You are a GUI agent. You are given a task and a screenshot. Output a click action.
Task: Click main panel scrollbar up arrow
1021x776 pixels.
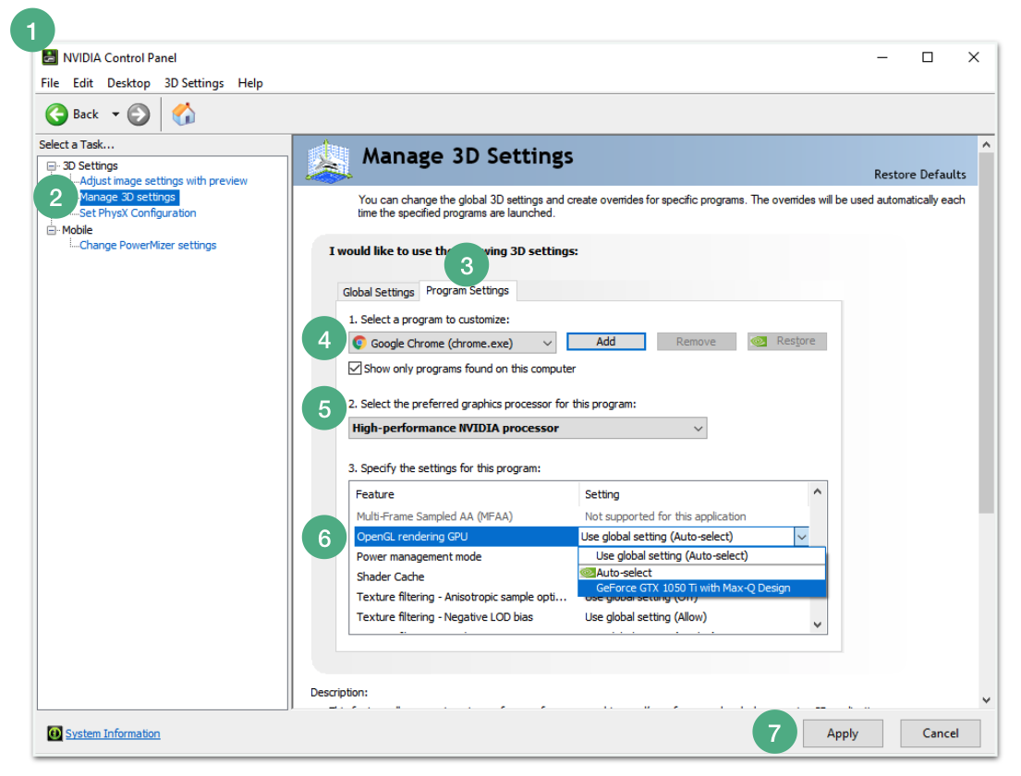pos(987,144)
